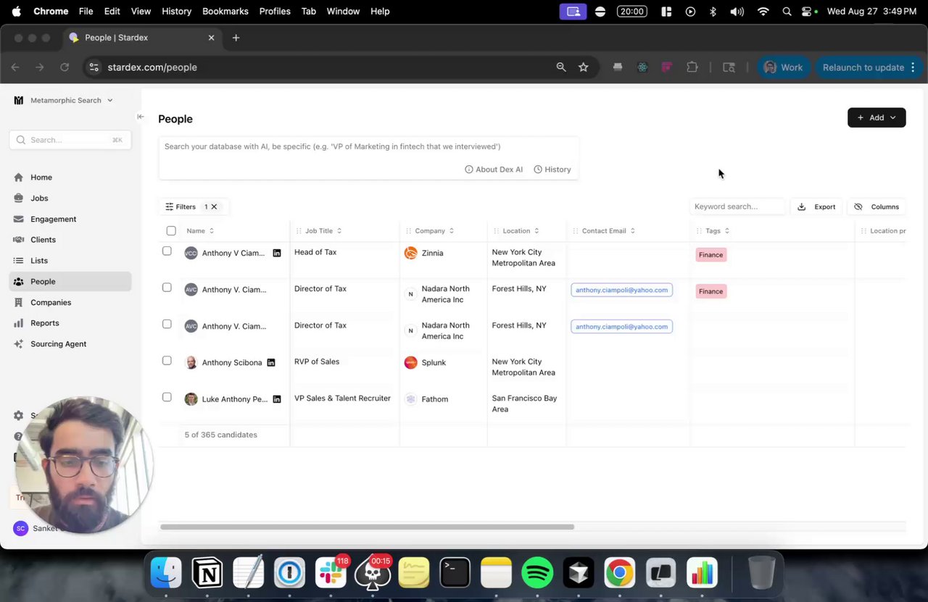Bookmark this page with the star icon
Screen dimensions: 928x602
click(x=584, y=67)
